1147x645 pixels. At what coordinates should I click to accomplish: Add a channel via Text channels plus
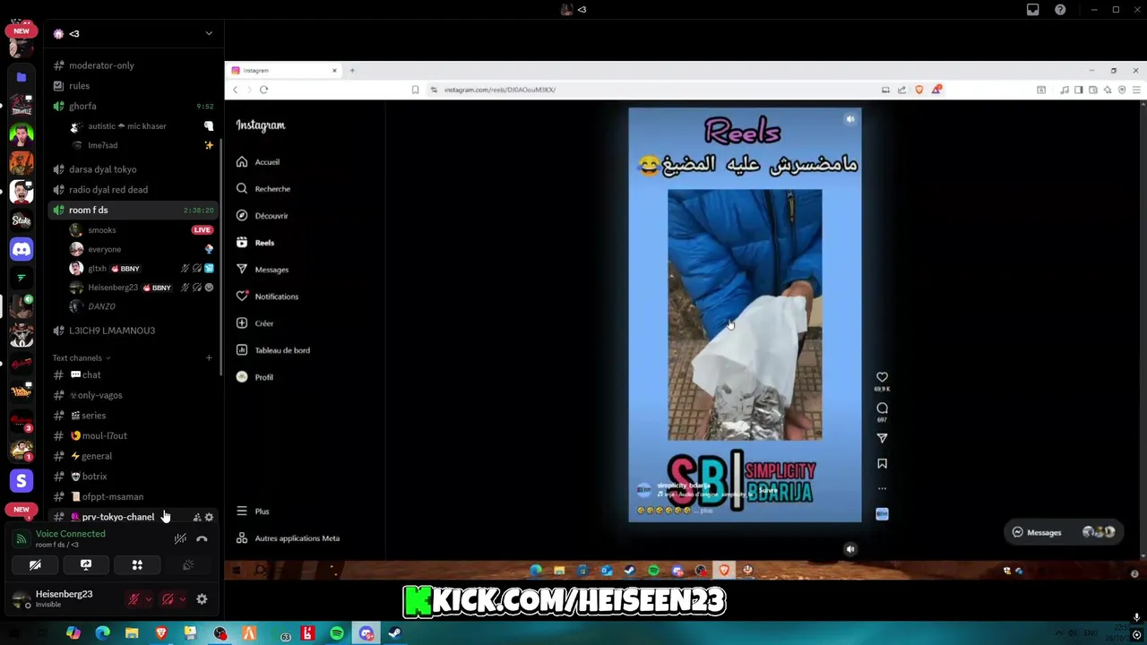[x=209, y=358]
